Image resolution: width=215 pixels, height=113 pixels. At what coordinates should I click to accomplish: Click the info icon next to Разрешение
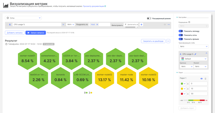tap(189, 22)
